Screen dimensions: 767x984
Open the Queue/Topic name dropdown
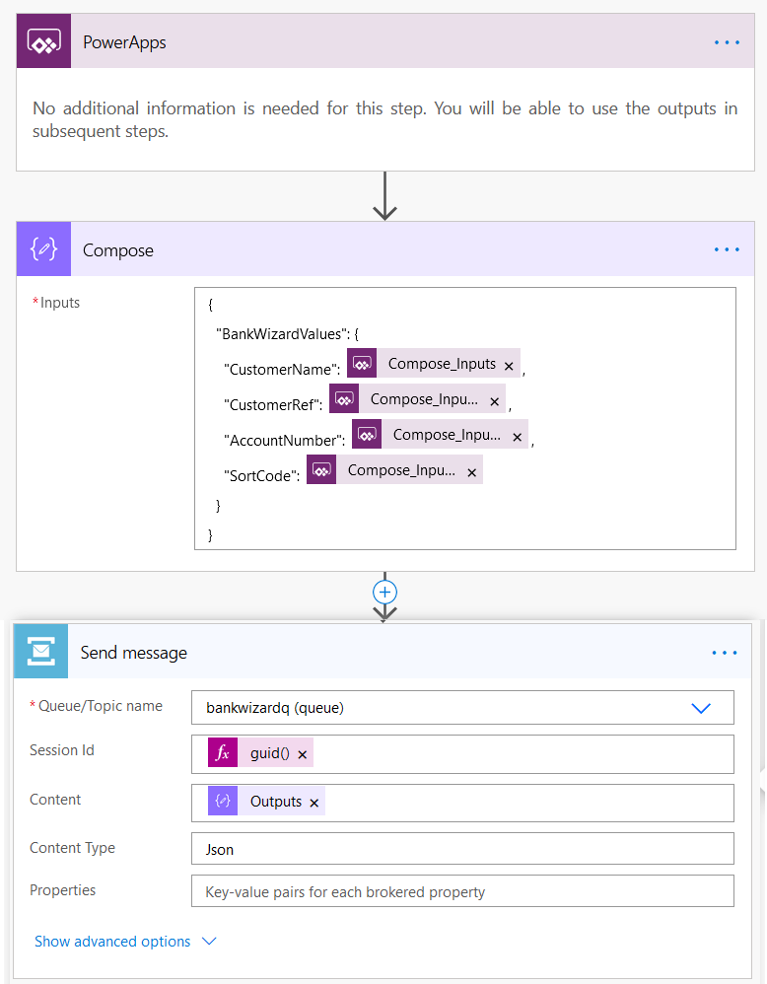pyautogui.click(x=701, y=707)
